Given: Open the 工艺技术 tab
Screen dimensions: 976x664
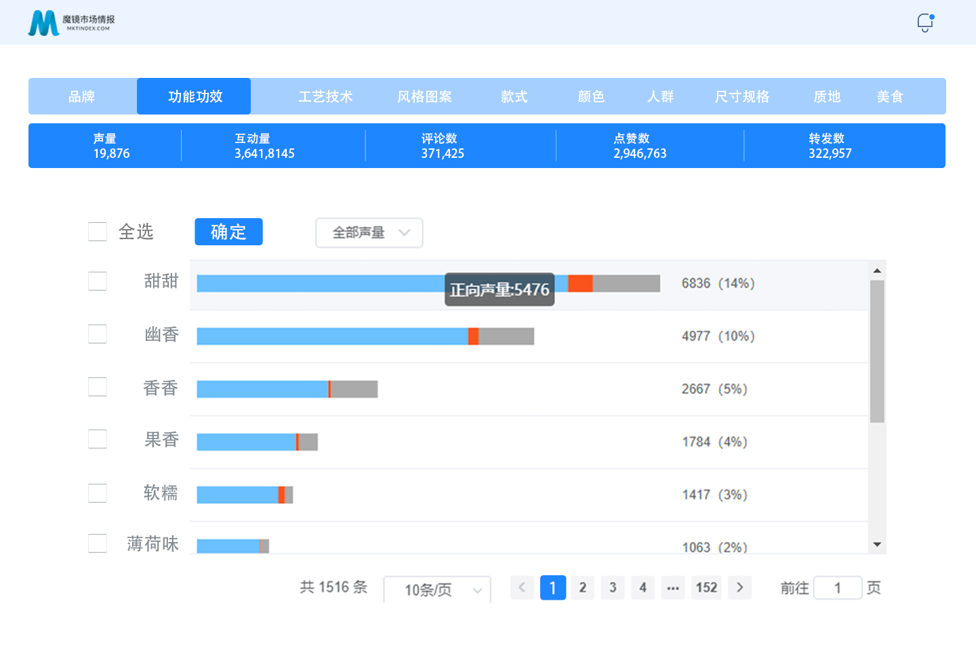Looking at the screenshot, I should [x=325, y=96].
